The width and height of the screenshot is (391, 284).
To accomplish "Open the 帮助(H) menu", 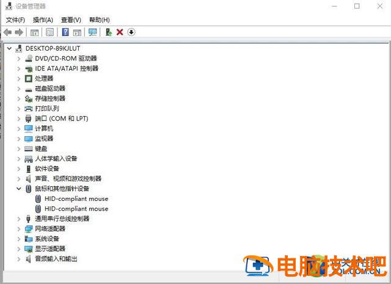I will coord(99,20).
